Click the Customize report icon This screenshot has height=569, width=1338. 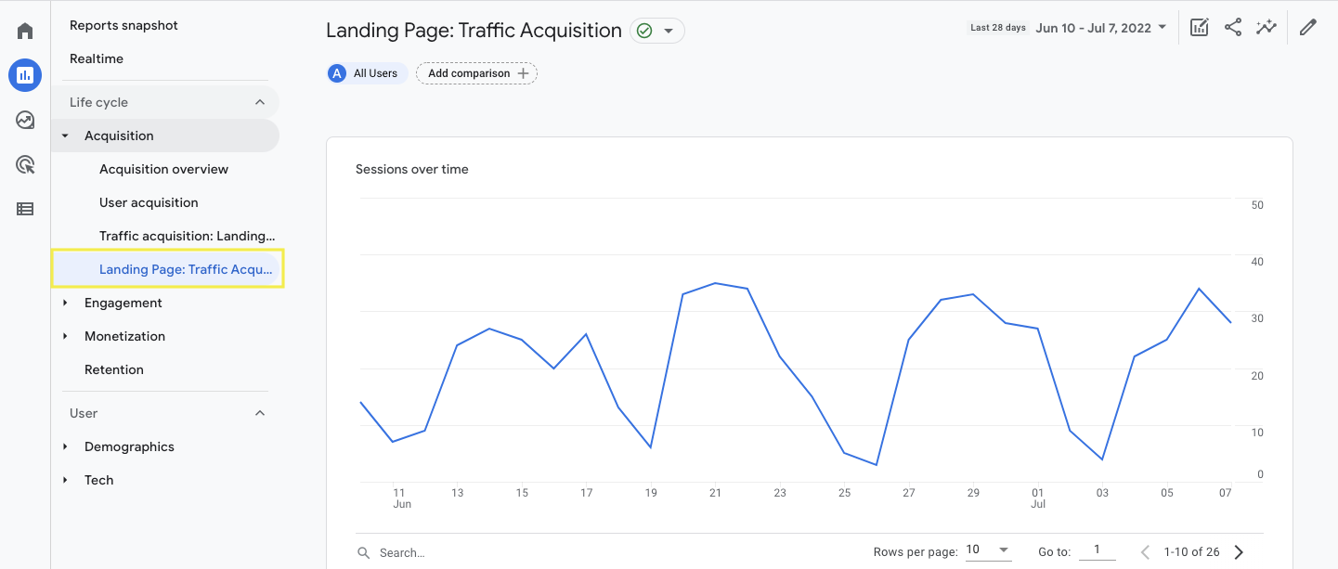[1199, 27]
